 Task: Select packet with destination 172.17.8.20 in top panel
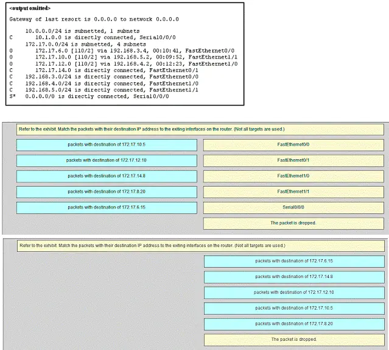tap(107, 191)
